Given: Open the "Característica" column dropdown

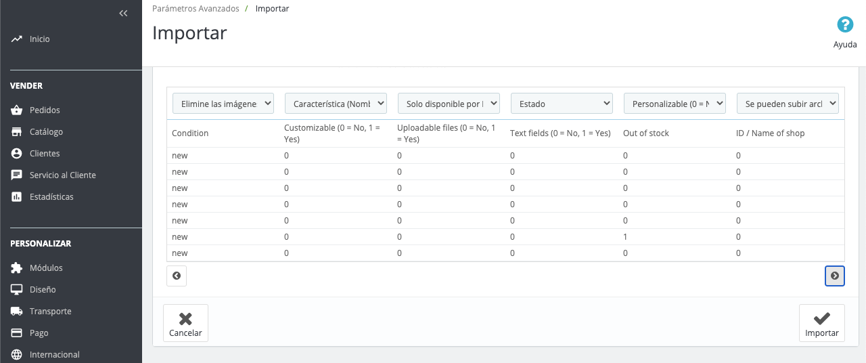Looking at the screenshot, I should click(336, 104).
